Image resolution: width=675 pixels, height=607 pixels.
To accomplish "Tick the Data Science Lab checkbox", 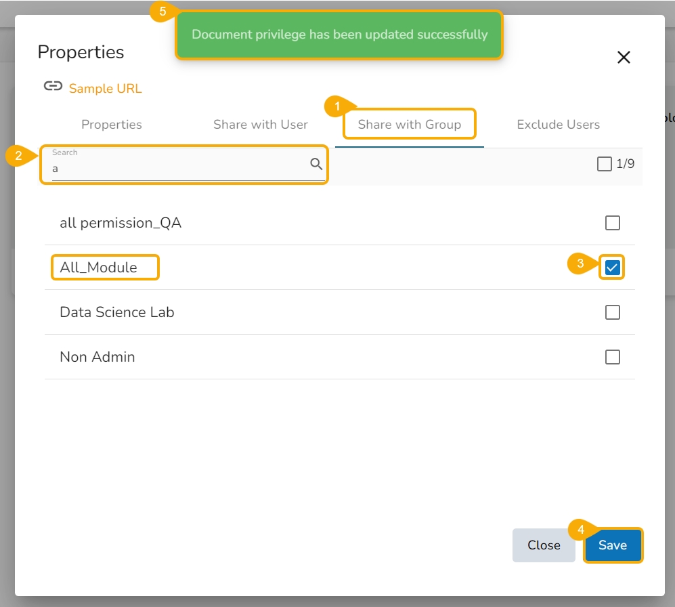I will pyautogui.click(x=612, y=312).
